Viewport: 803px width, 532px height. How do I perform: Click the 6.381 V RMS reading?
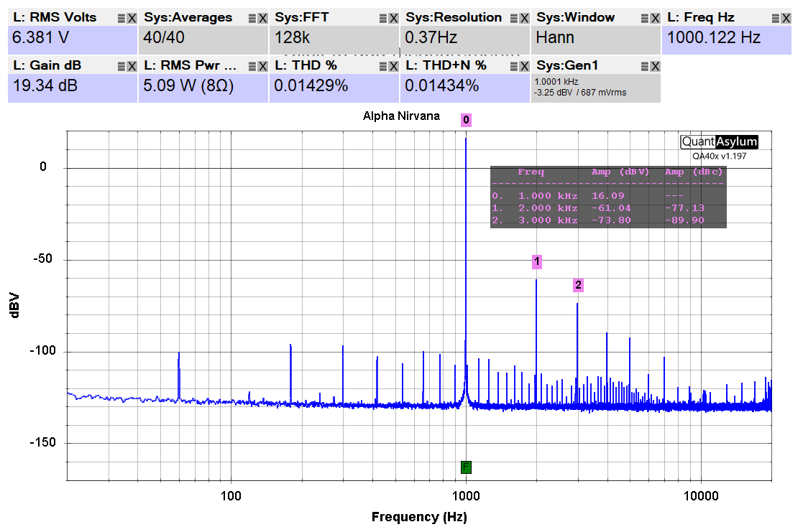pyautogui.click(x=40, y=37)
